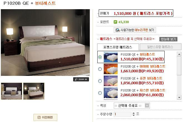Select the 2,060,000원 자스민 뷰티레스트 radio option
This screenshot has height=122, width=183.
pyautogui.click(x=100, y=93)
